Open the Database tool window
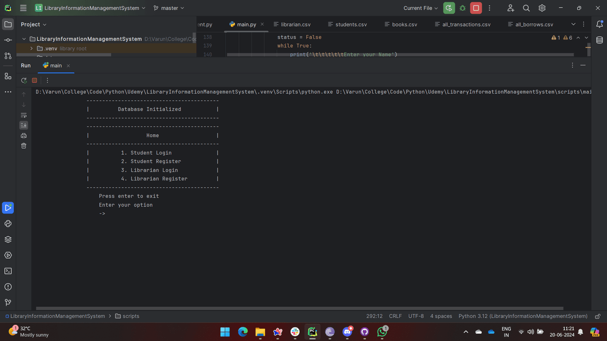This screenshot has height=341, width=607. (599, 40)
